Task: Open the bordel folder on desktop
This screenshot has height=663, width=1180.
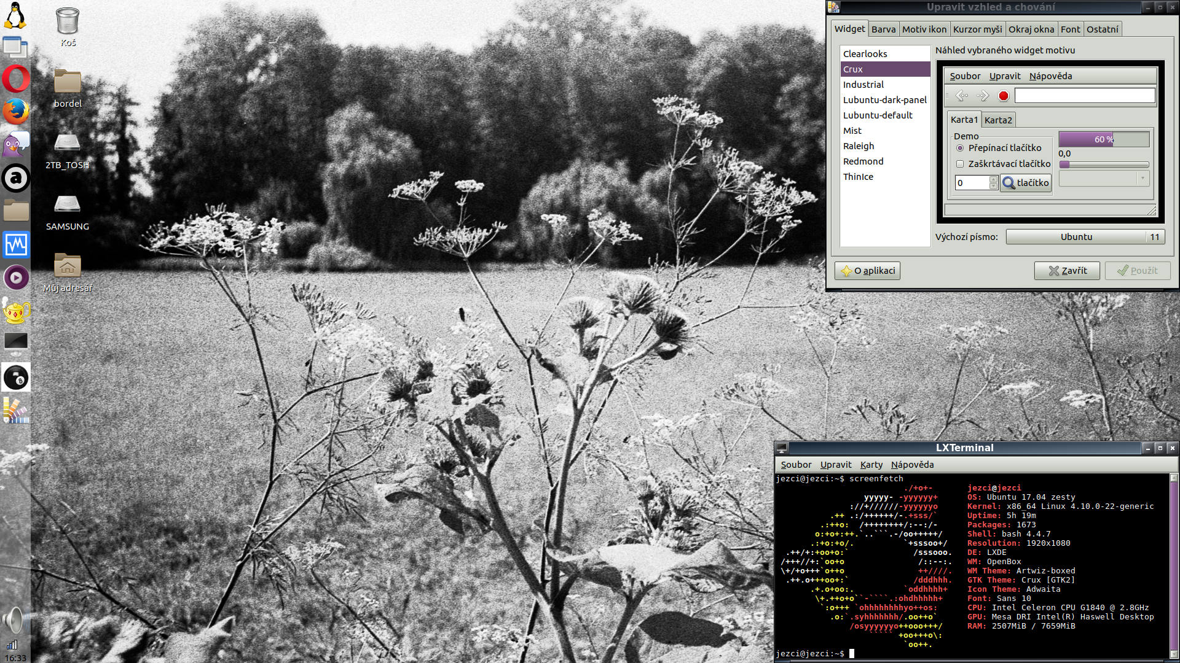Action: point(68,88)
